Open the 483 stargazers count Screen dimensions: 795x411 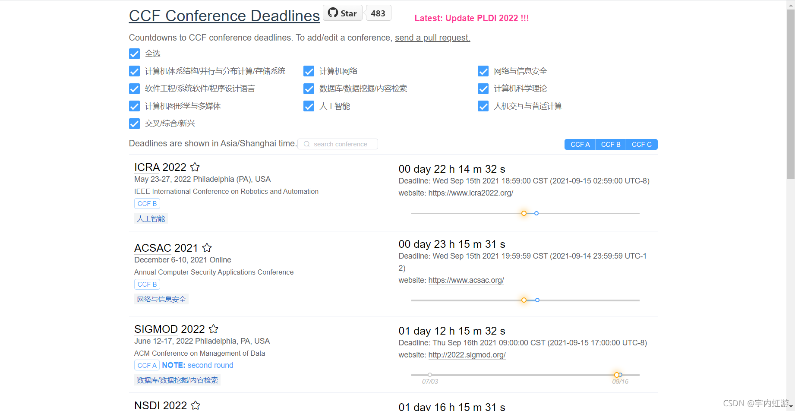378,13
